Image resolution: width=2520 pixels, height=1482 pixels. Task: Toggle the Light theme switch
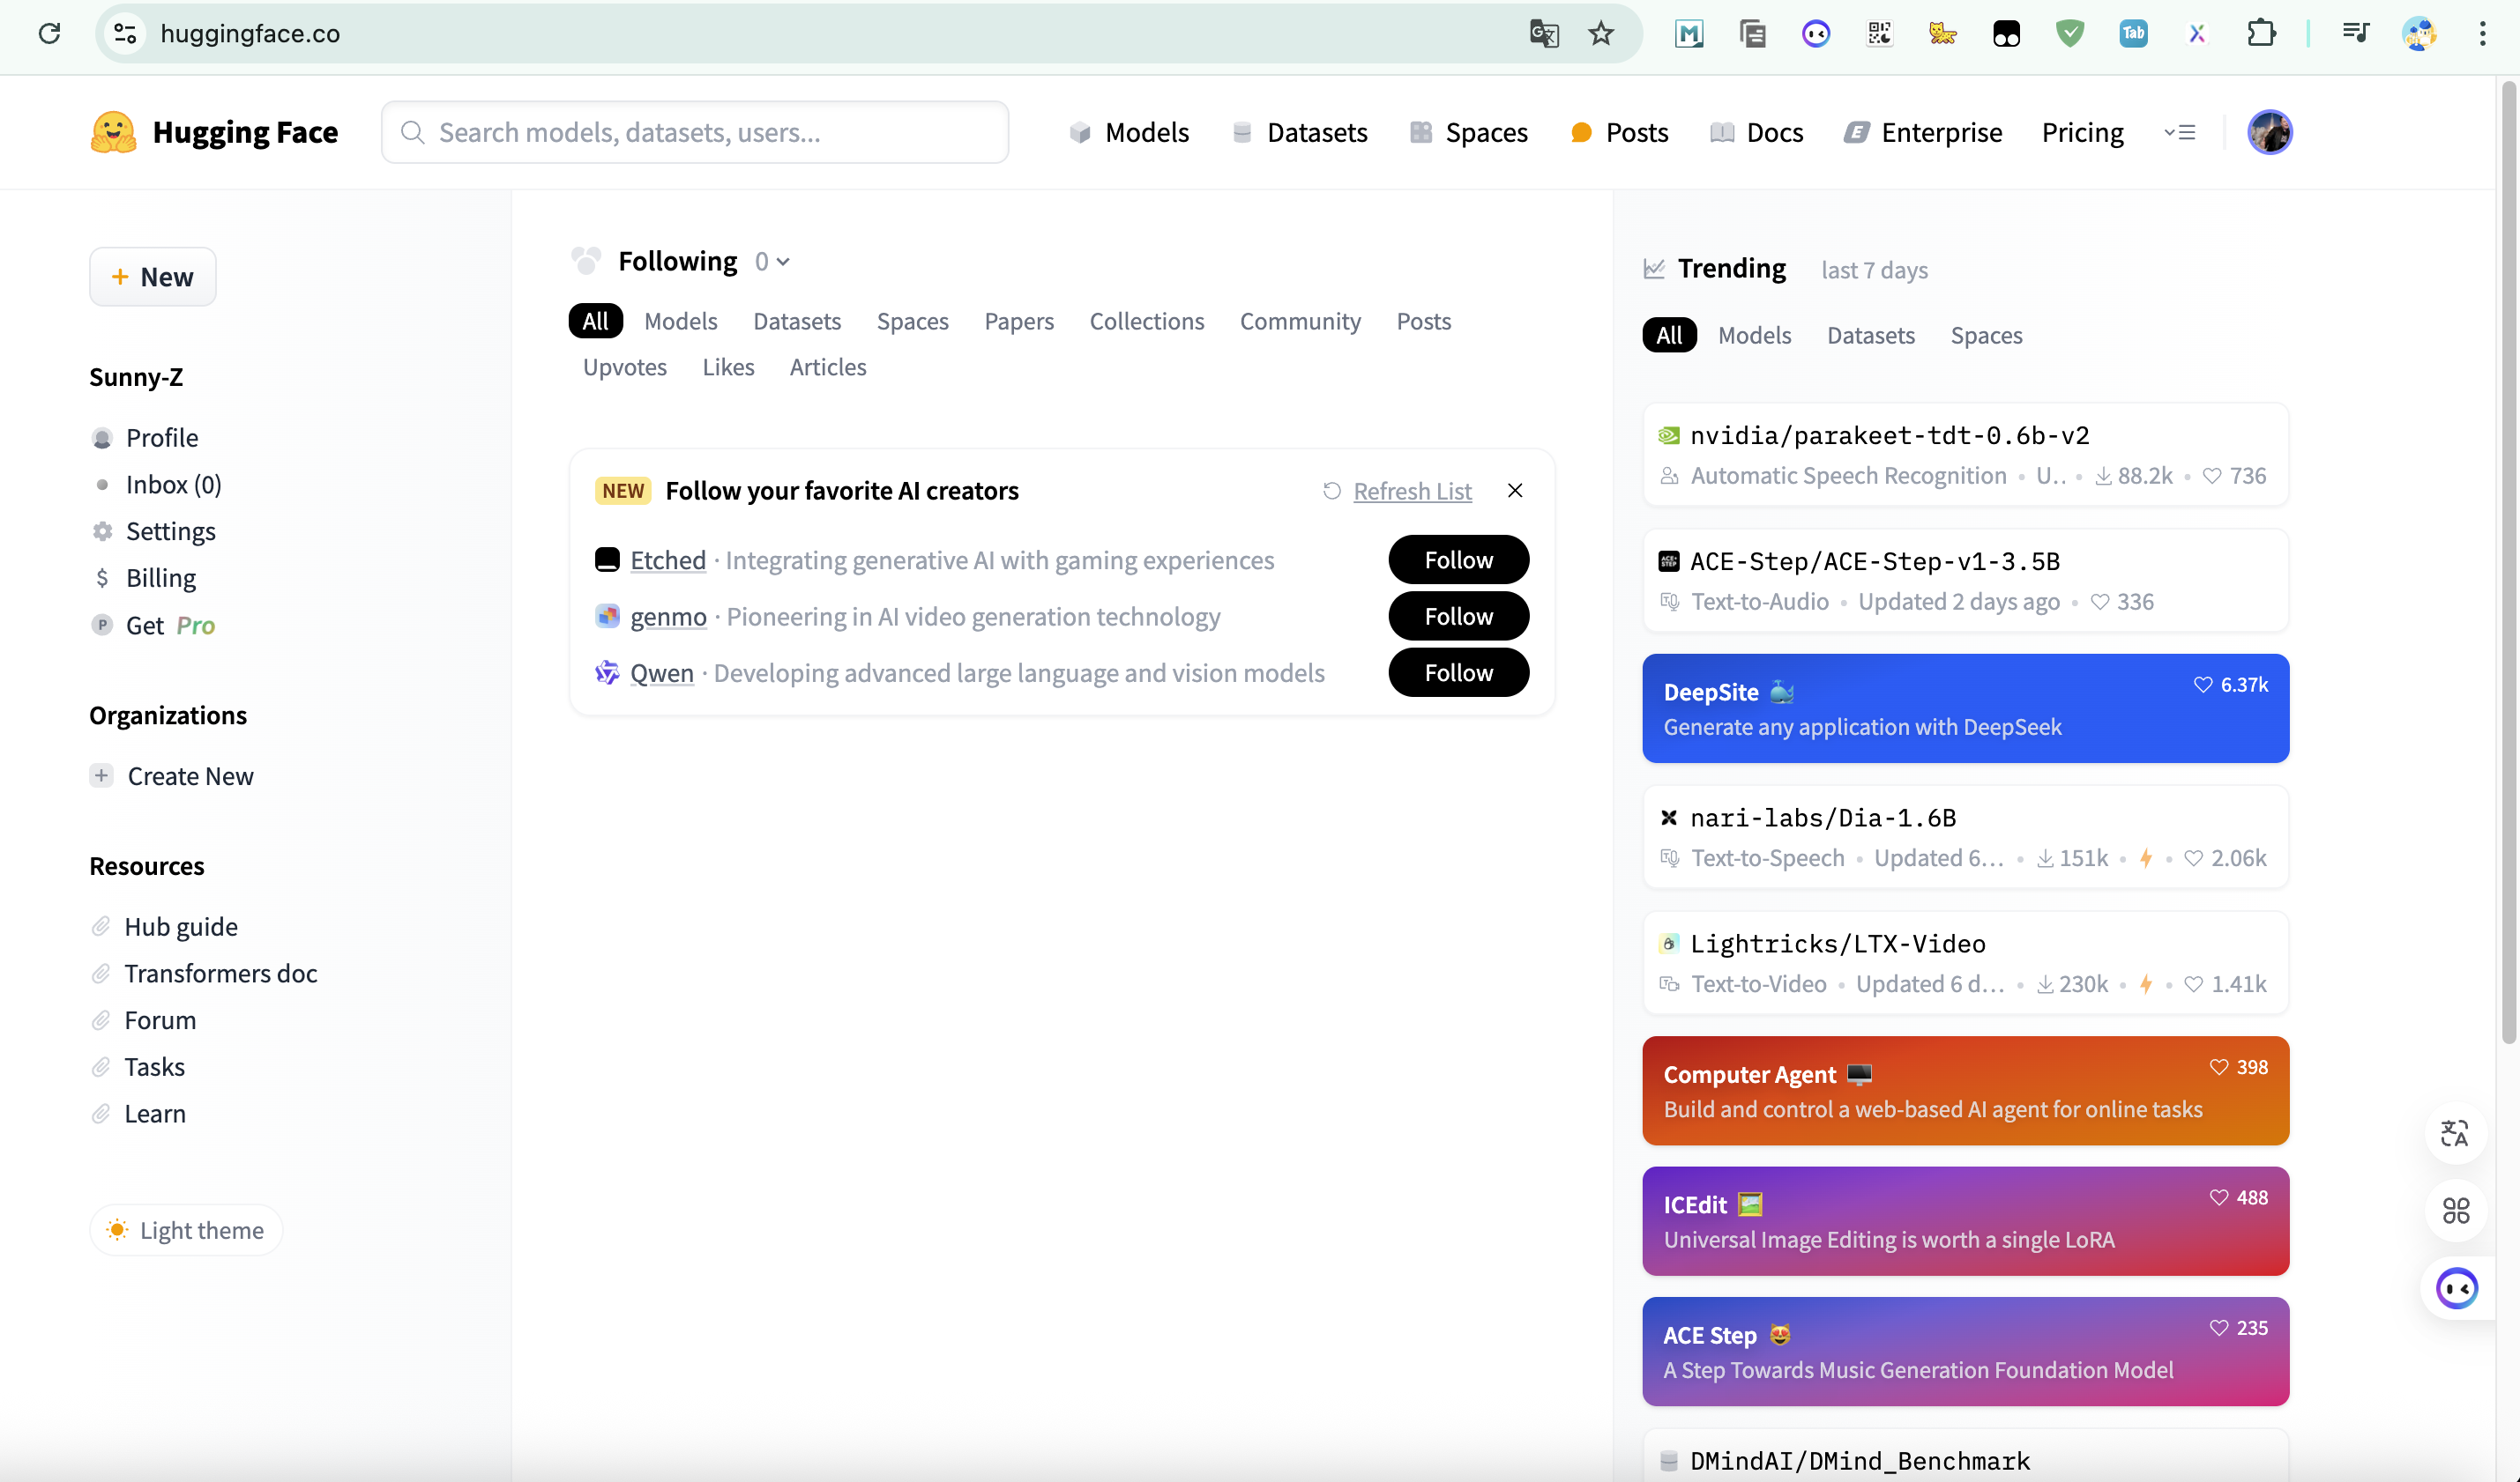186,1230
